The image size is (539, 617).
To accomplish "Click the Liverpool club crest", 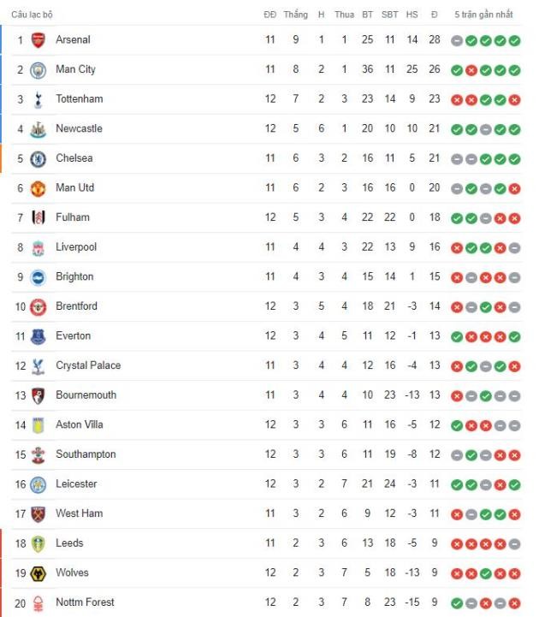I will click(38, 247).
